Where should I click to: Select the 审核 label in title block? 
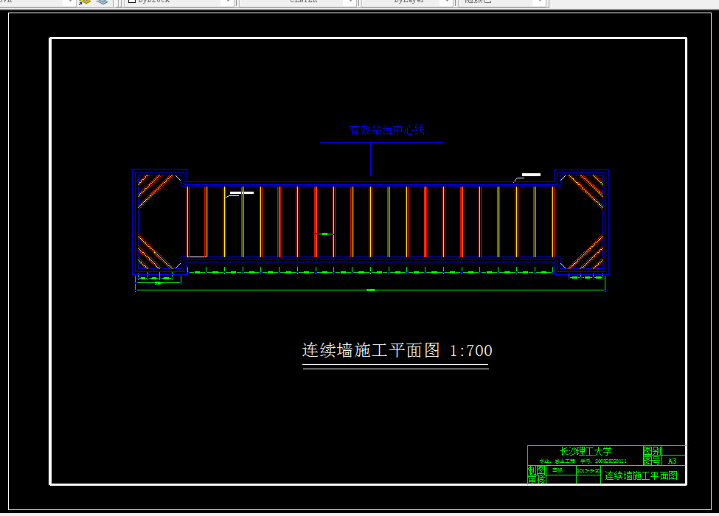point(536,480)
